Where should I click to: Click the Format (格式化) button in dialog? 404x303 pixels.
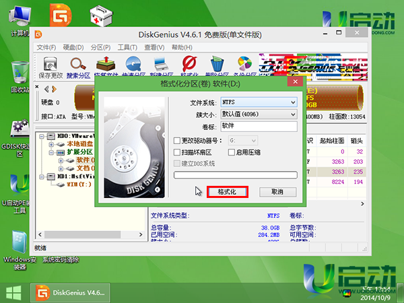[x=228, y=192]
